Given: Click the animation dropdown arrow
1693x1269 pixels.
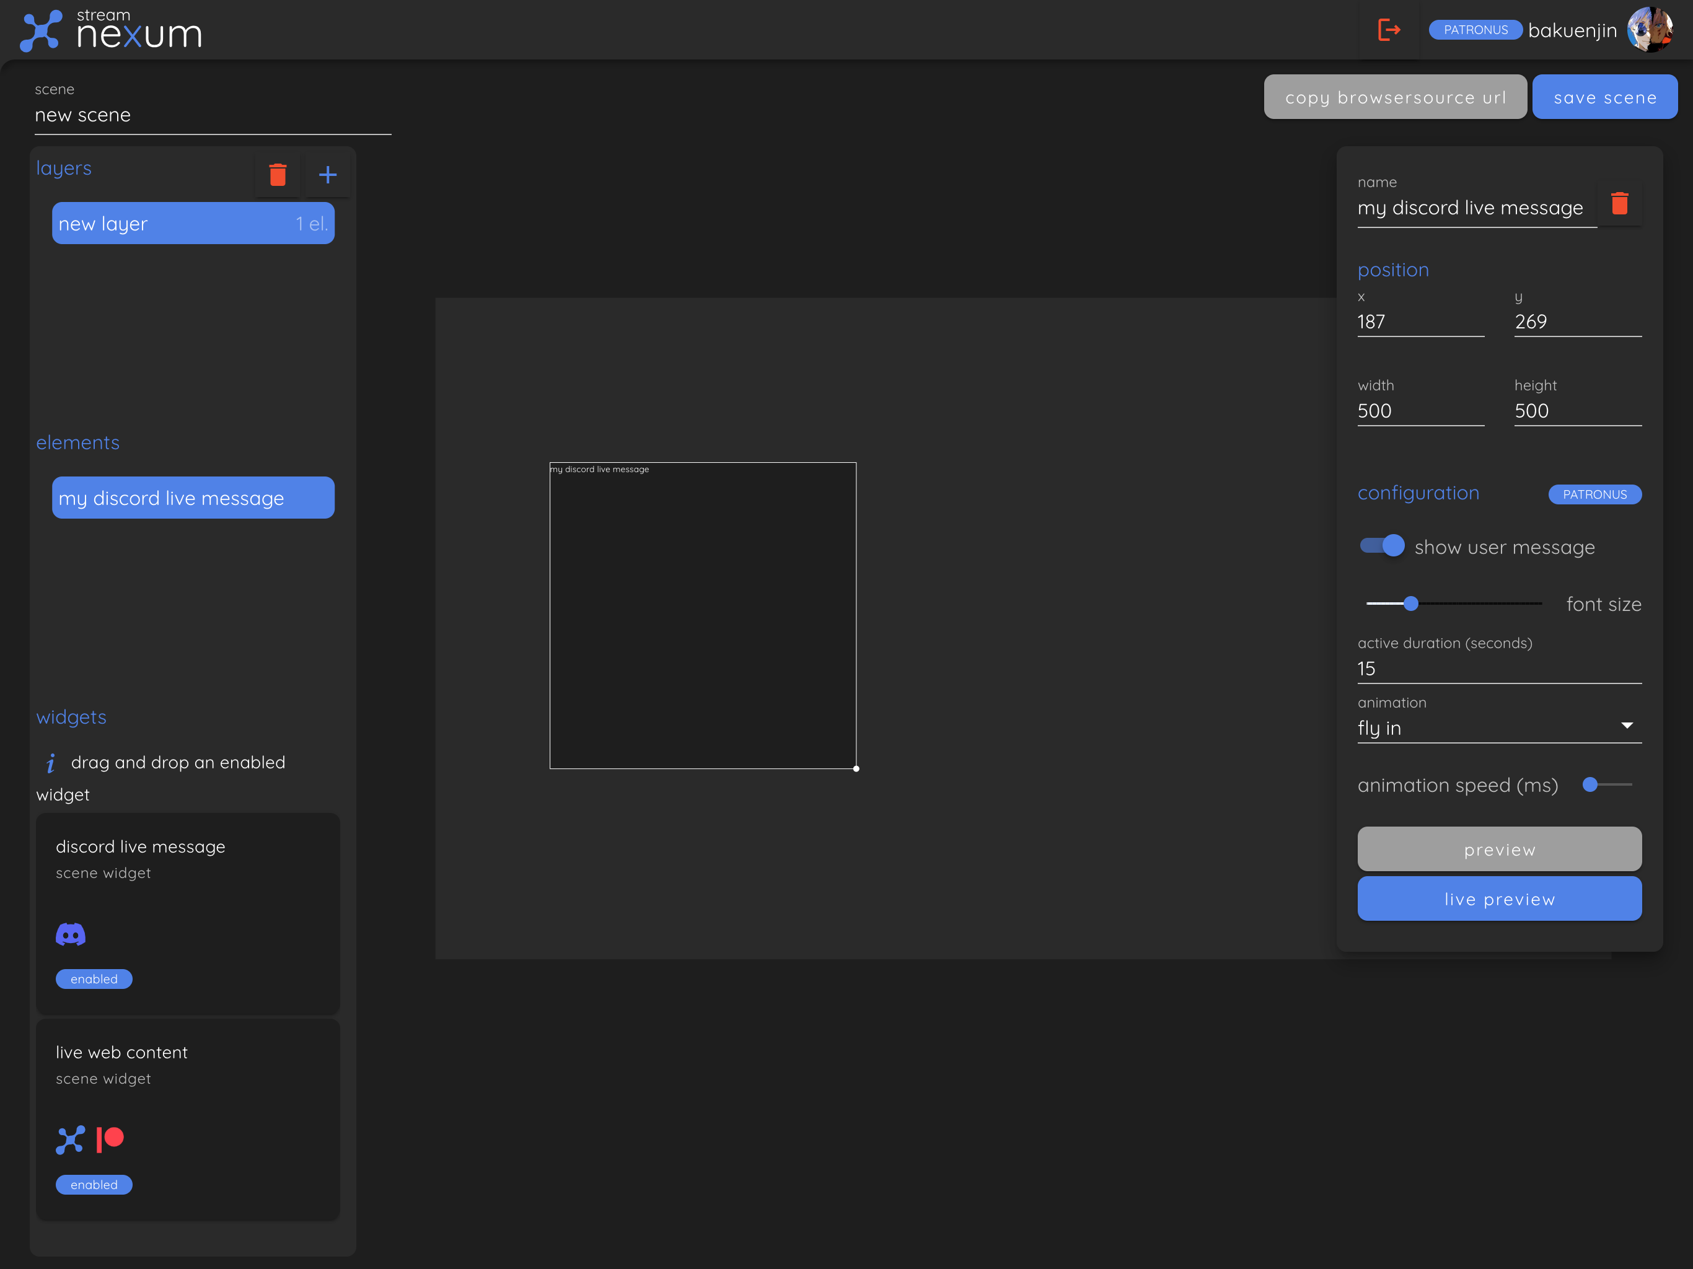Looking at the screenshot, I should (x=1627, y=725).
